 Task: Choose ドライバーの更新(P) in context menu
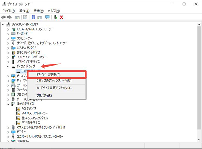point(56,75)
